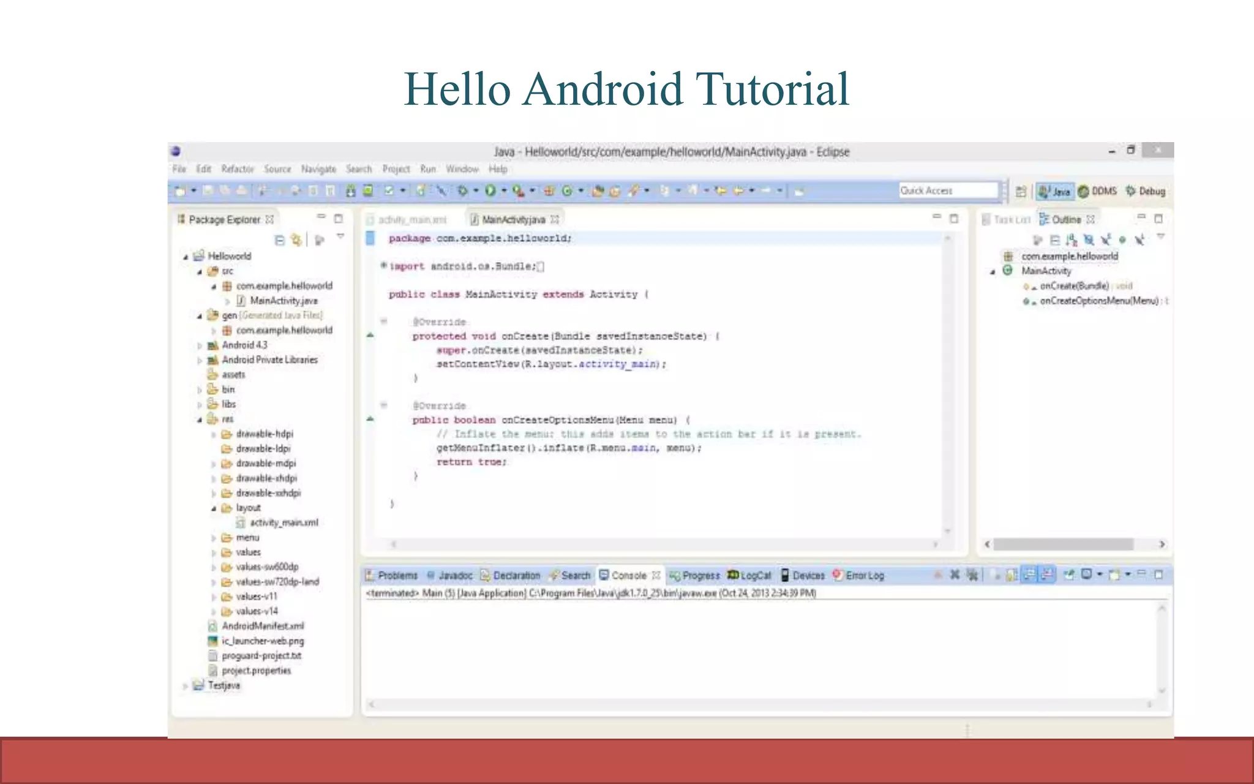Select AndroidManifest.xml in Package Explorer

pyautogui.click(x=263, y=626)
